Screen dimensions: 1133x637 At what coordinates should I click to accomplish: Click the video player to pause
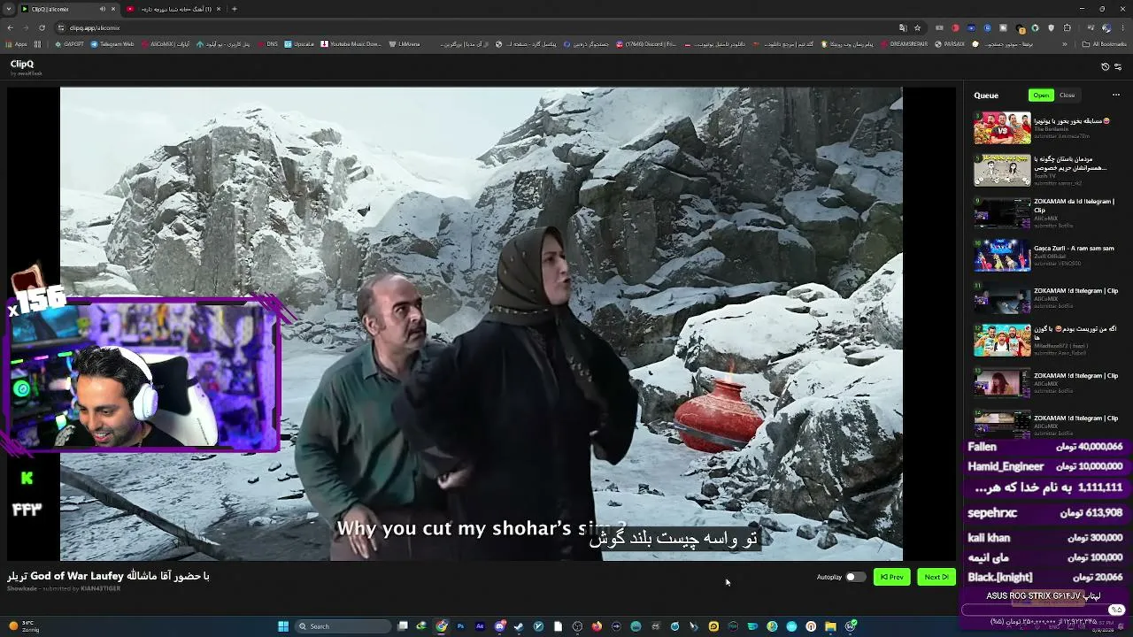coord(482,324)
